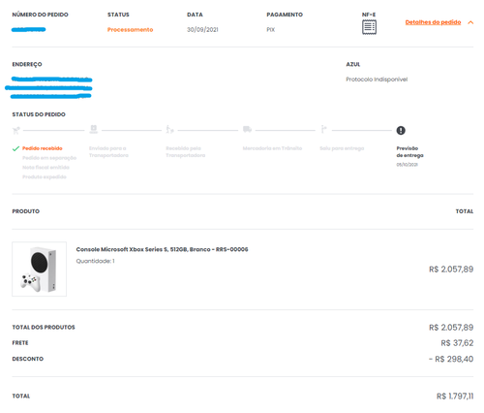Click the TOTAL DOS PRODUTOS label
484x413 pixels.
pyautogui.click(x=44, y=328)
